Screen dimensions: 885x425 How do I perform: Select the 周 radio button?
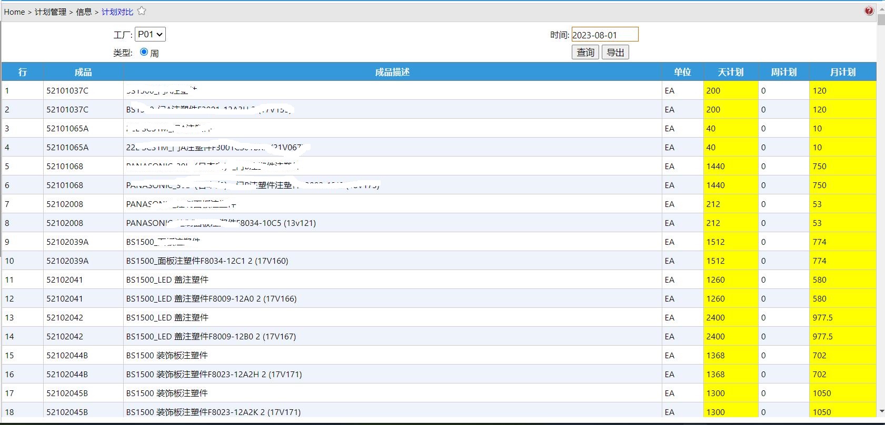(x=144, y=52)
